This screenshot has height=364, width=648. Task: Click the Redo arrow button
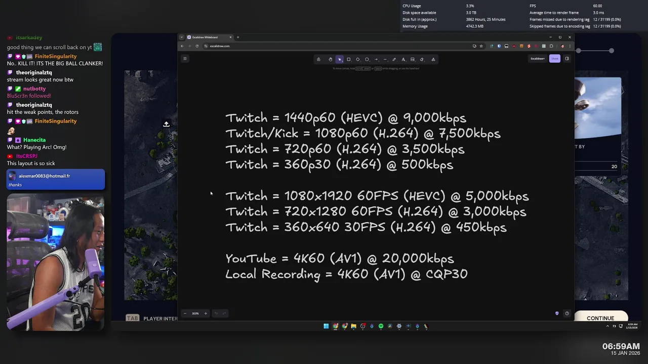[x=224, y=313]
